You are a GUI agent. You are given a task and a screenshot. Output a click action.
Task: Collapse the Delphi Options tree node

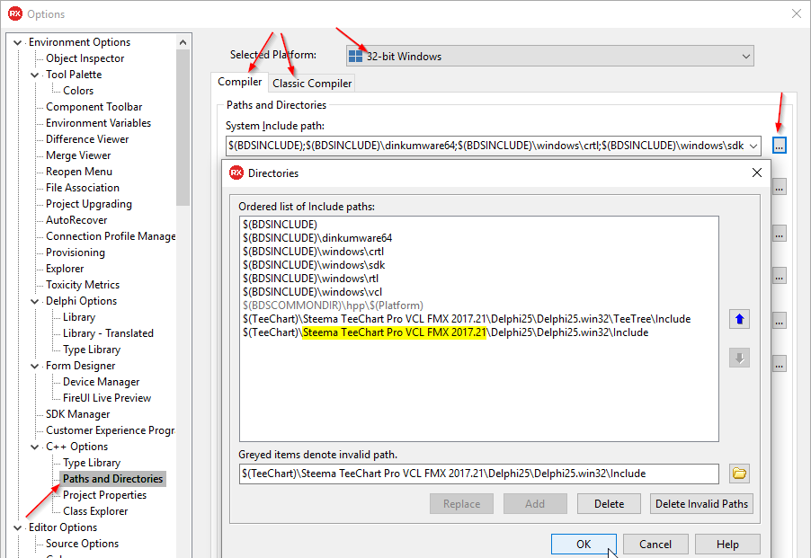click(35, 301)
